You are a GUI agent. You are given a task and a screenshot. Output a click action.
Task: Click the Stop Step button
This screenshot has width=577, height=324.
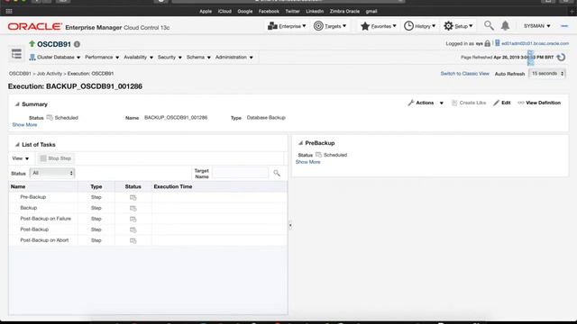[56, 158]
